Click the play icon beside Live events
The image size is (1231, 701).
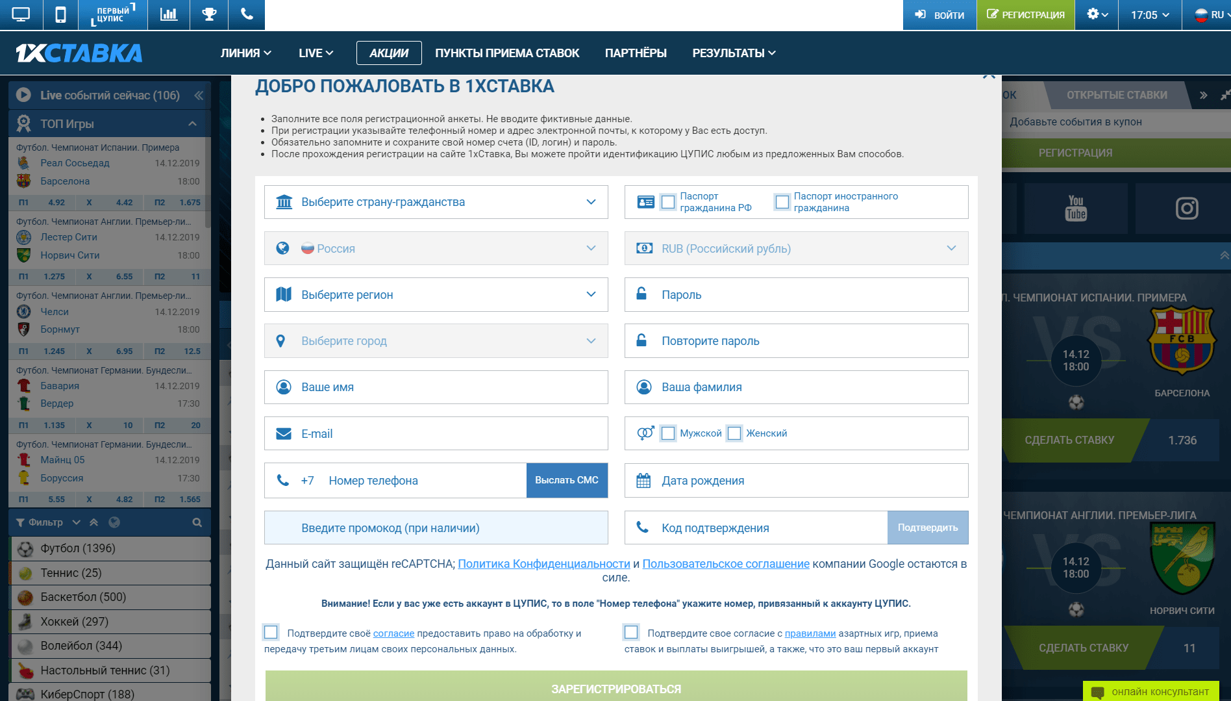coord(24,95)
